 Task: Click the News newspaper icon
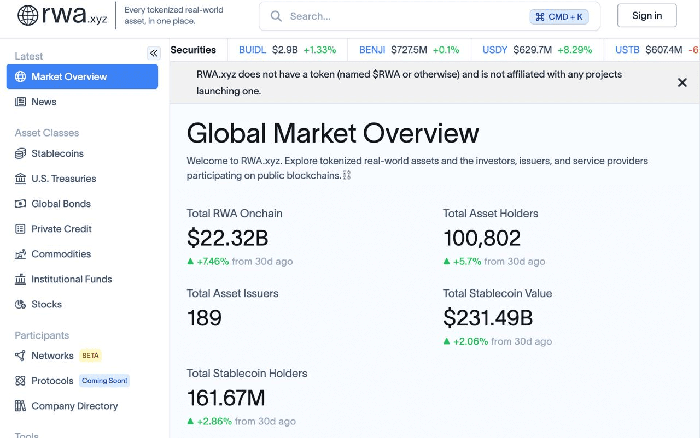tap(20, 102)
